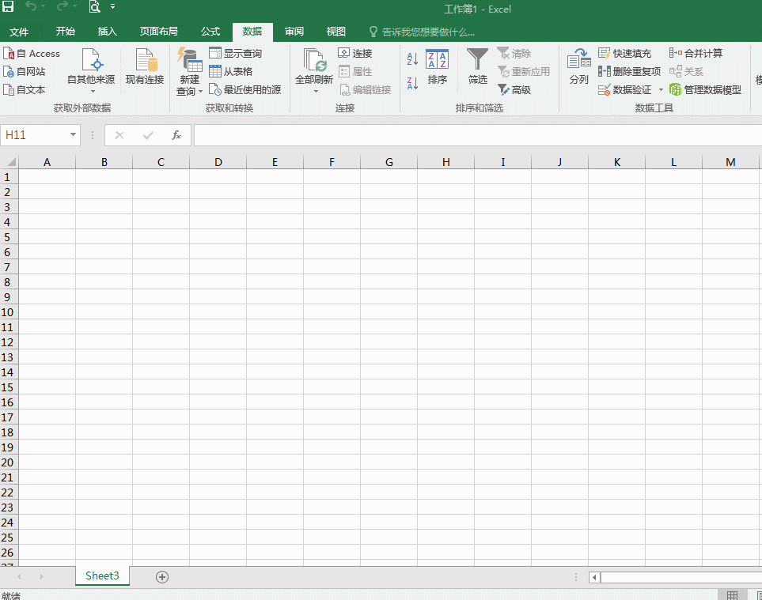The width and height of the screenshot is (762, 600).
Task: Click the Redo arrow icon
Action: [63, 6]
